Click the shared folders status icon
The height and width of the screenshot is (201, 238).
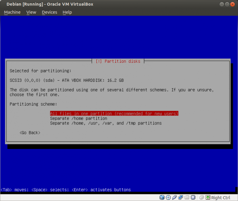(x=187, y=197)
